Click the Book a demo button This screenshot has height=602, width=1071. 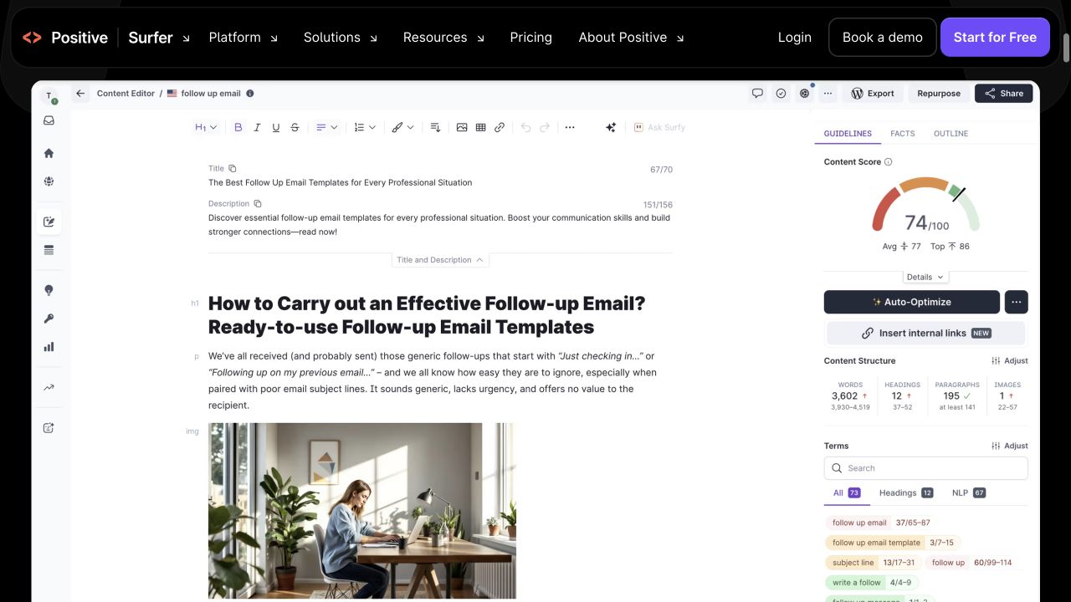coord(883,38)
